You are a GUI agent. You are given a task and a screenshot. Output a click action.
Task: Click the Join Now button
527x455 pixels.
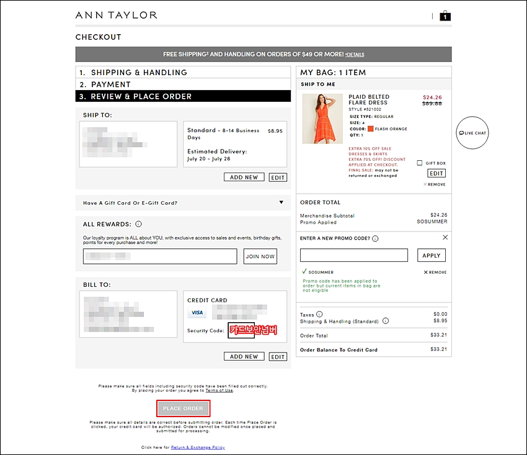(260, 256)
